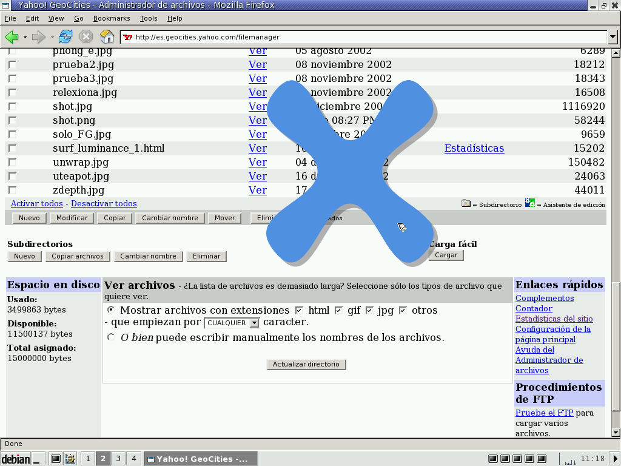
Task: Open the Ver link for unwrap.jpg
Action: 257,162
